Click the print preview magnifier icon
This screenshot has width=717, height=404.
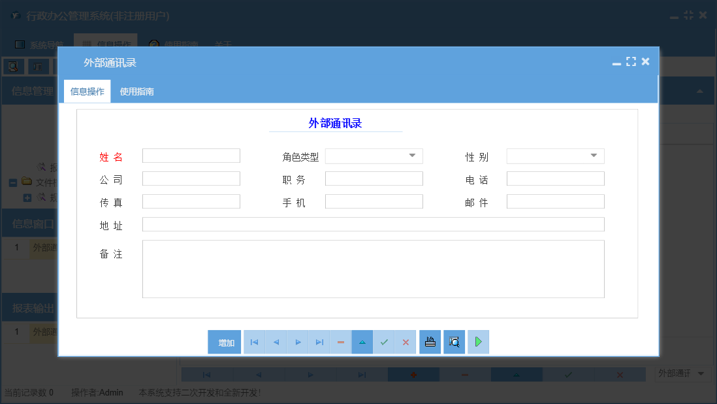454,342
